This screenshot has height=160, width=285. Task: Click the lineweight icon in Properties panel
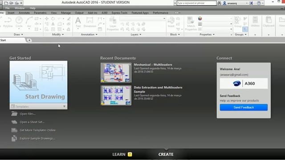coord(200,24)
